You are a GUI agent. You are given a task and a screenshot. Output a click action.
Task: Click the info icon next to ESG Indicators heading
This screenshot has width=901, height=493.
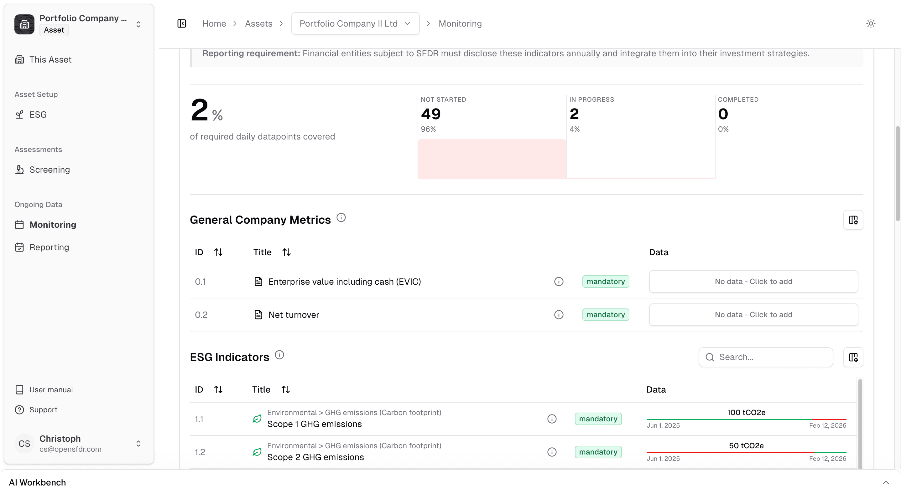pos(279,355)
